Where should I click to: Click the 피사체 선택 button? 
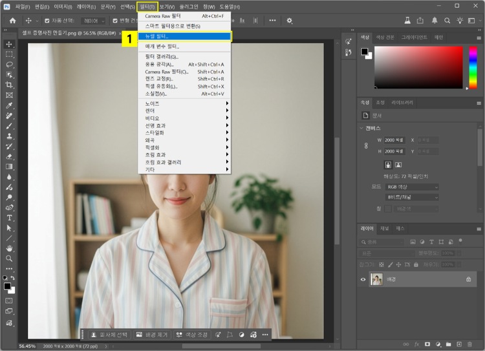click(110, 335)
